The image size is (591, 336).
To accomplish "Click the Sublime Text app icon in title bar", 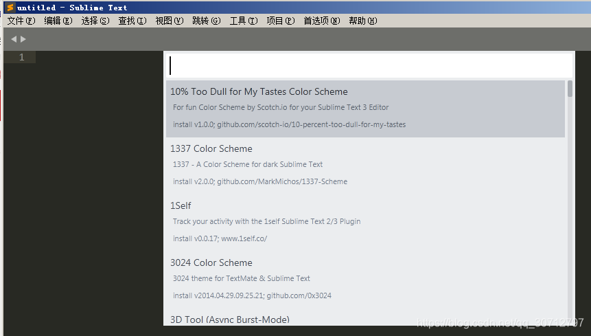I will pyautogui.click(x=10, y=7).
